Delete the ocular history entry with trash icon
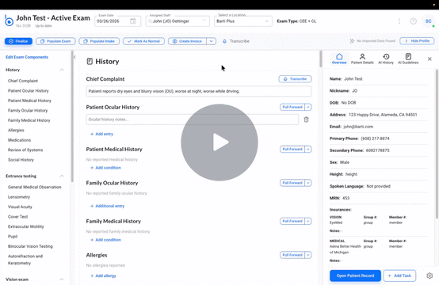Viewport: 439px width, 285px height. [307, 120]
